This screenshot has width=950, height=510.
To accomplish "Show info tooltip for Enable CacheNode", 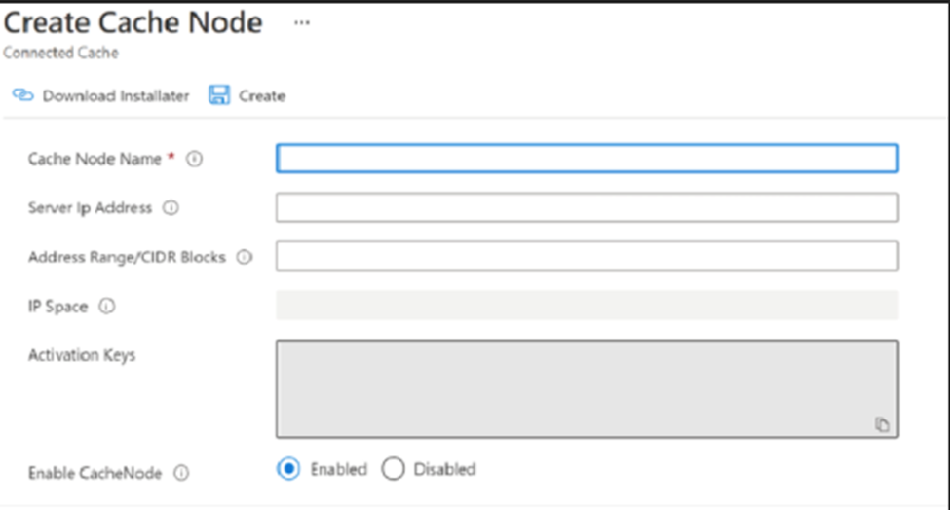I will [x=181, y=473].
